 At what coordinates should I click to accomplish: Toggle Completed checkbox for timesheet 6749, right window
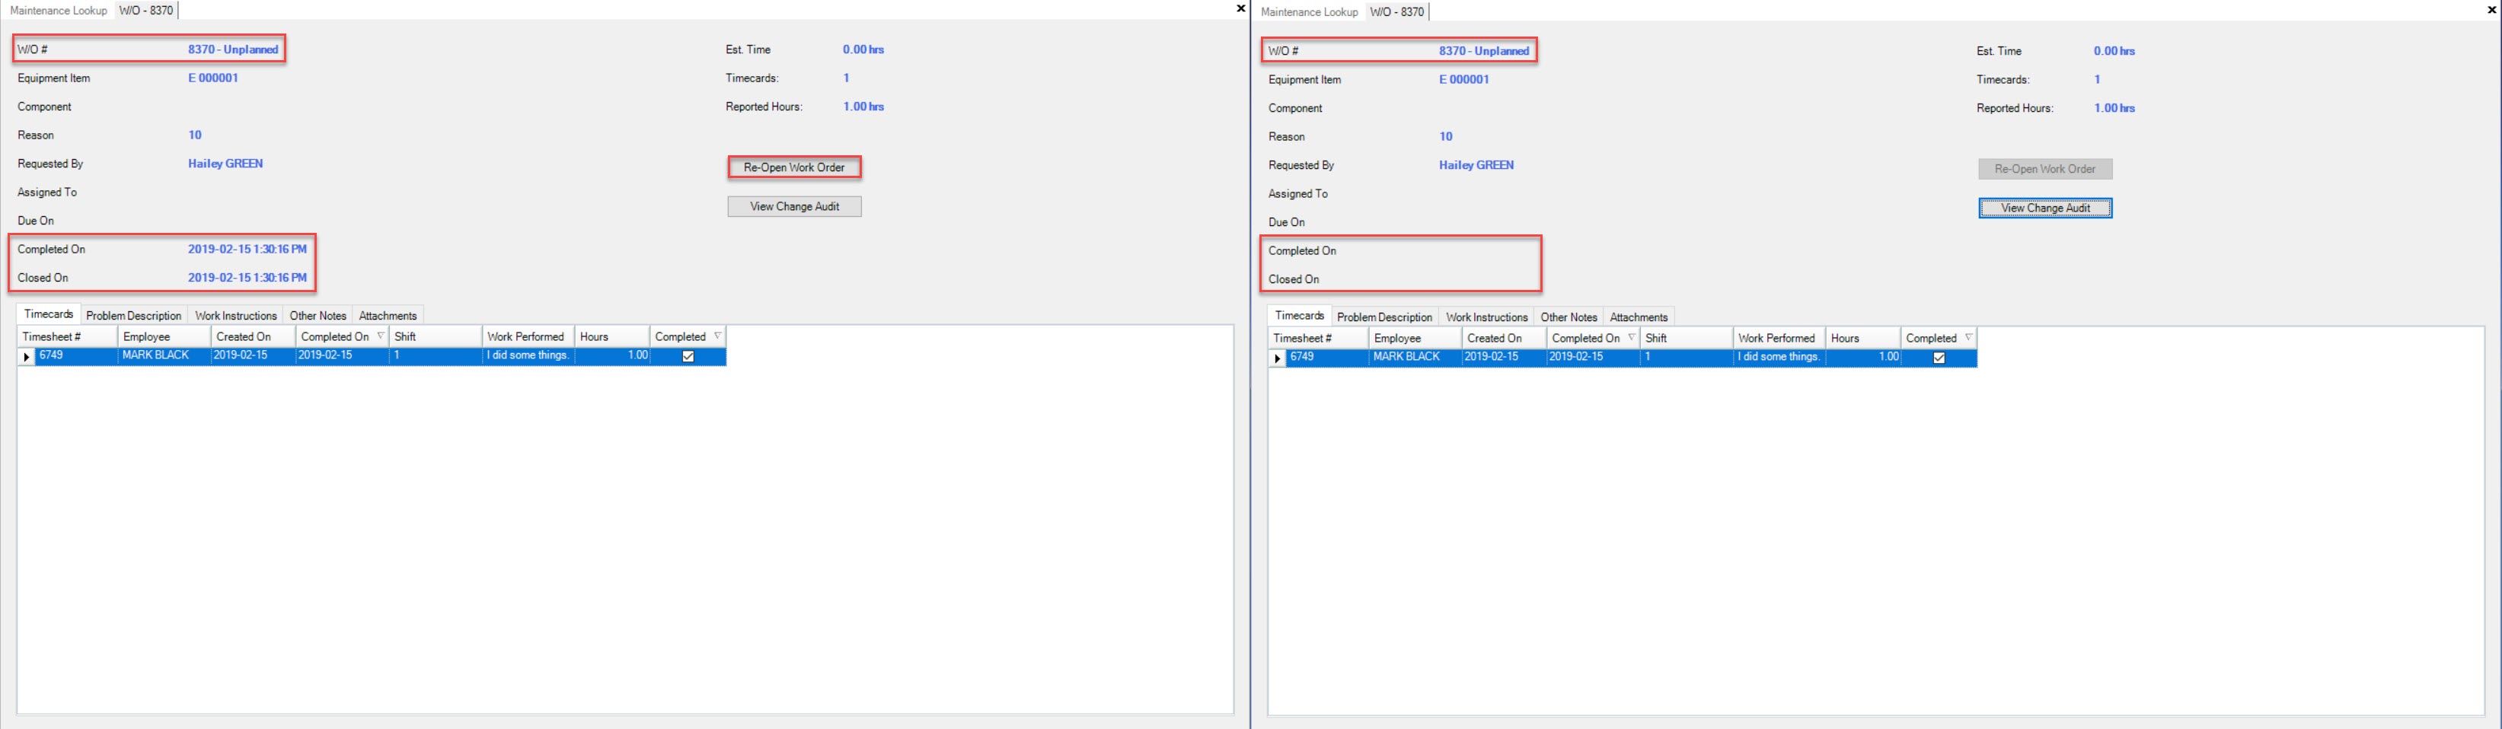[x=1939, y=358]
